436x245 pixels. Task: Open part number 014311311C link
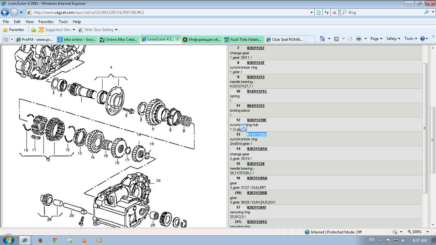pyautogui.click(x=257, y=92)
